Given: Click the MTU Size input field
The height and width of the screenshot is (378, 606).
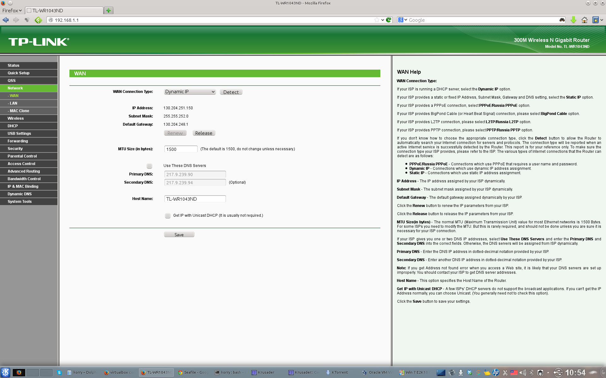Looking at the screenshot, I should tap(181, 149).
